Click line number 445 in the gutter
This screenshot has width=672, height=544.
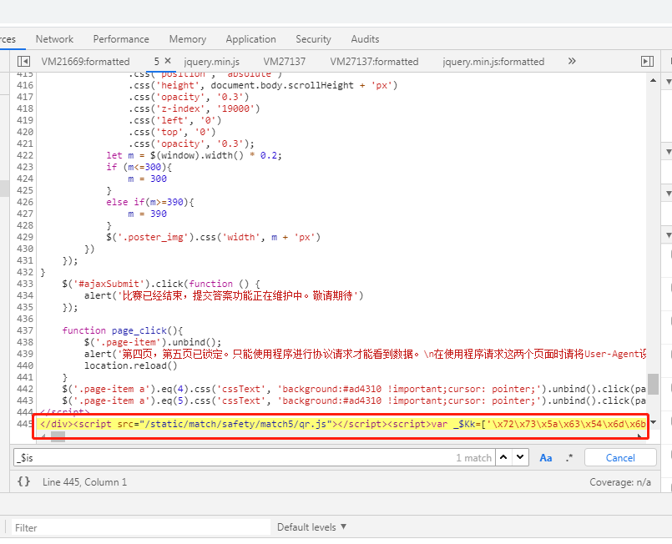25,424
